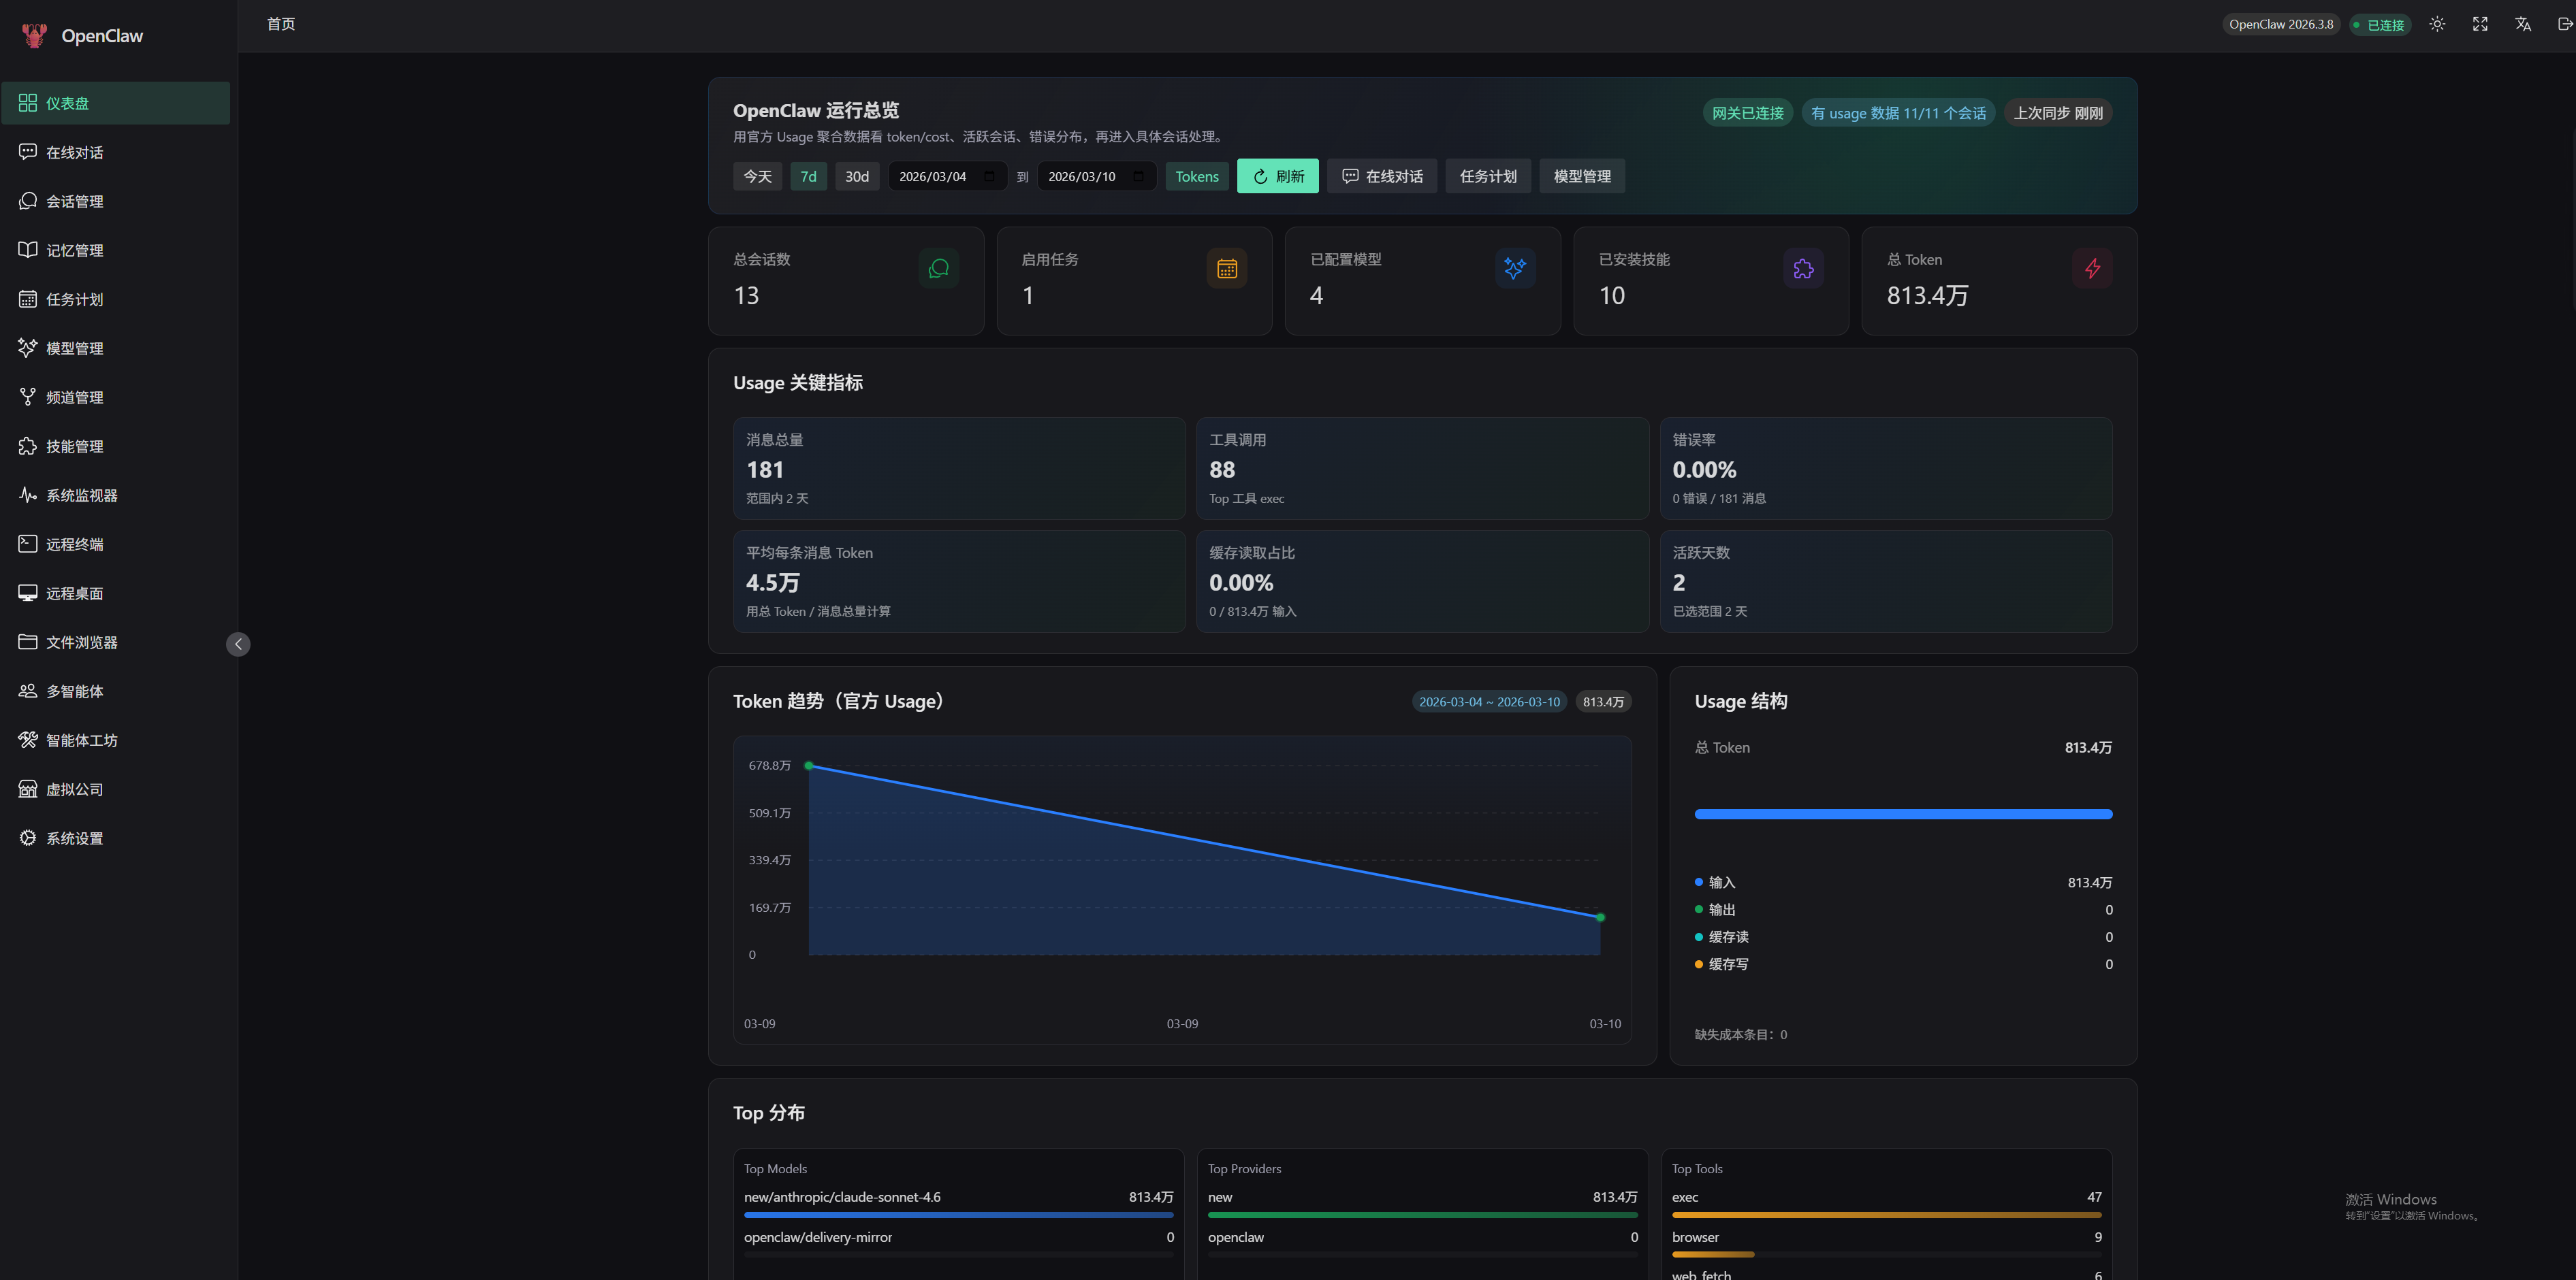Click the 模型管理 button in overview header

click(1581, 176)
